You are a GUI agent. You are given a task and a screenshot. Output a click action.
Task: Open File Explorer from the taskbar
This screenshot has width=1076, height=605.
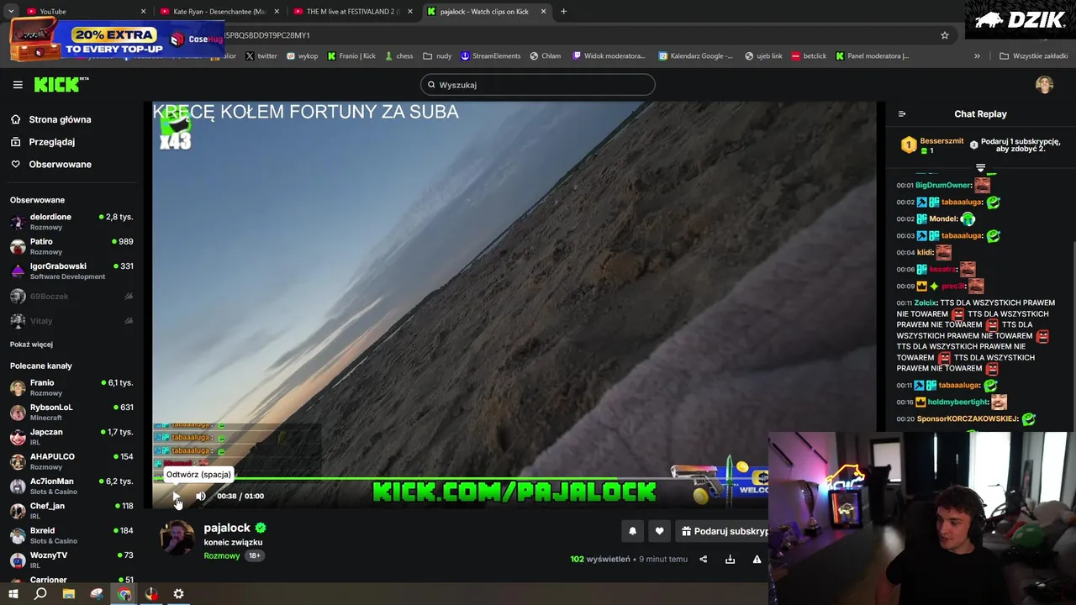pyautogui.click(x=68, y=594)
